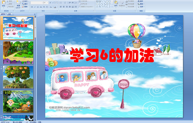Open the Layout (版式) dropdown
Image resolution: width=193 pixels, height=123 pixels.
(x=25, y=1)
